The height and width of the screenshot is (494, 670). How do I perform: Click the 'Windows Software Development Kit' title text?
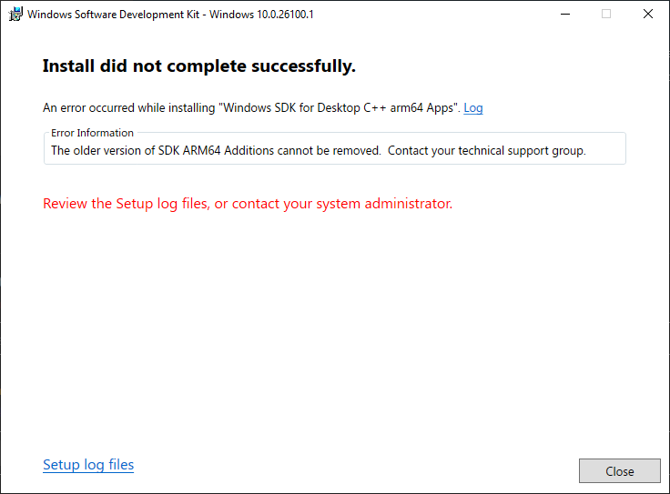[113, 15]
